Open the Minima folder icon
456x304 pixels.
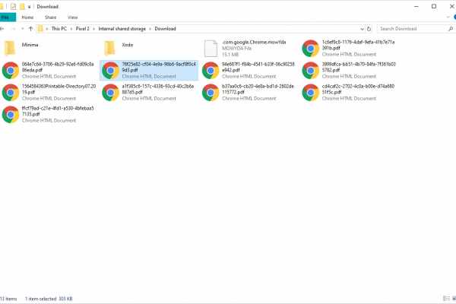(x=9, y=48)
